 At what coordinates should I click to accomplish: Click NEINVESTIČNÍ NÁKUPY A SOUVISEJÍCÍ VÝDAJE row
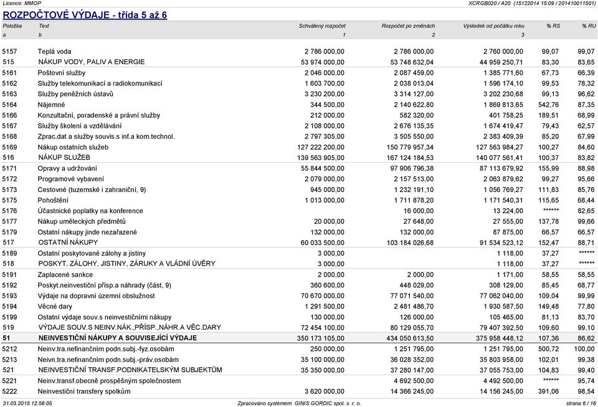tap(299, 338)
